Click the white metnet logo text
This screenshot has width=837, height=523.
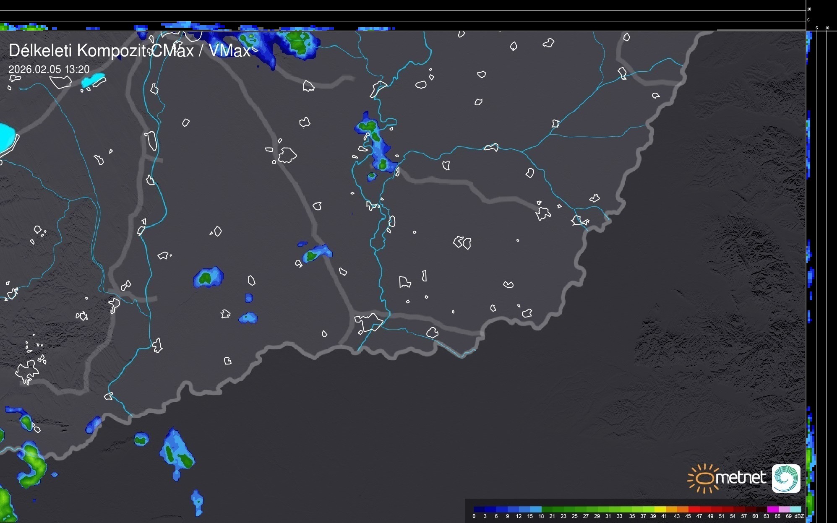coord(741,477)
